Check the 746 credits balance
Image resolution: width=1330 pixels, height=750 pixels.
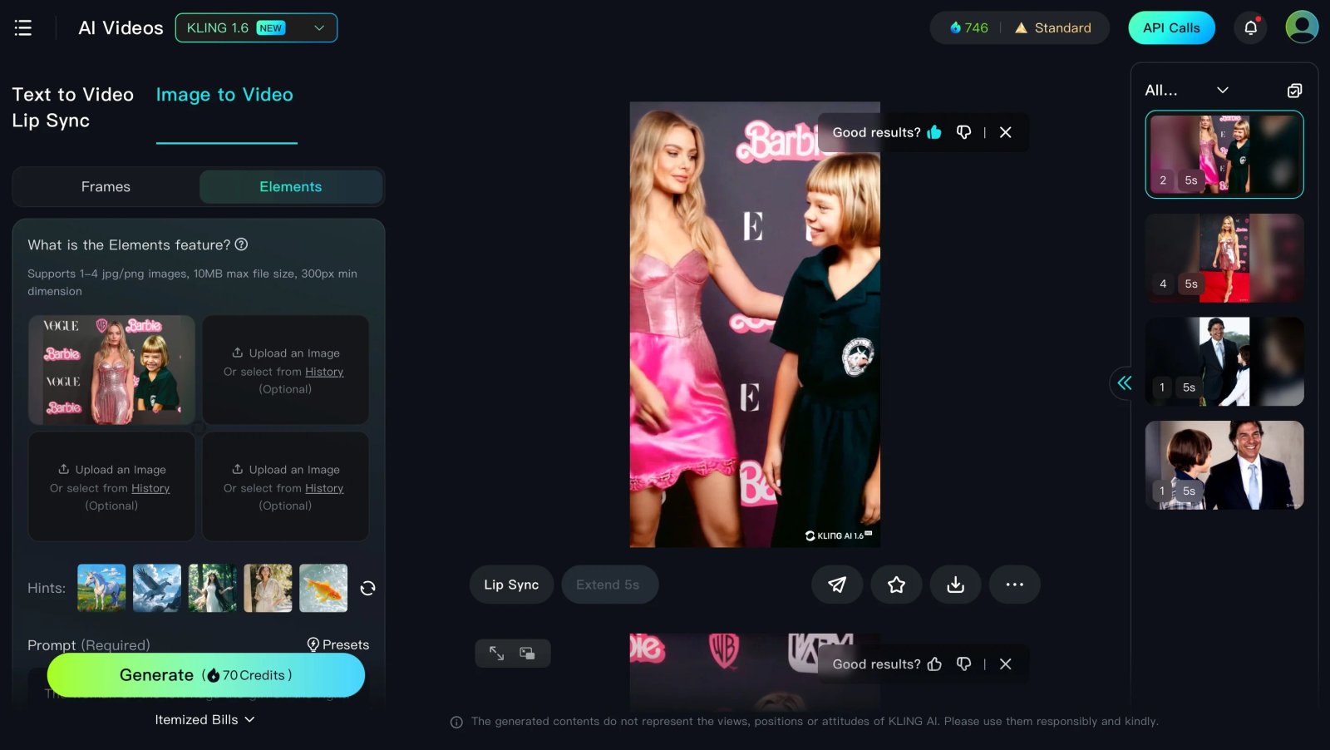969,28
